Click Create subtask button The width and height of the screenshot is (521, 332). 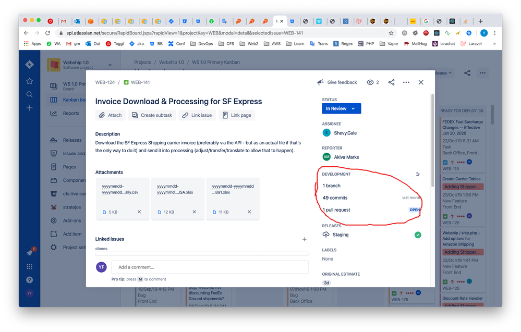coord(152,115)
